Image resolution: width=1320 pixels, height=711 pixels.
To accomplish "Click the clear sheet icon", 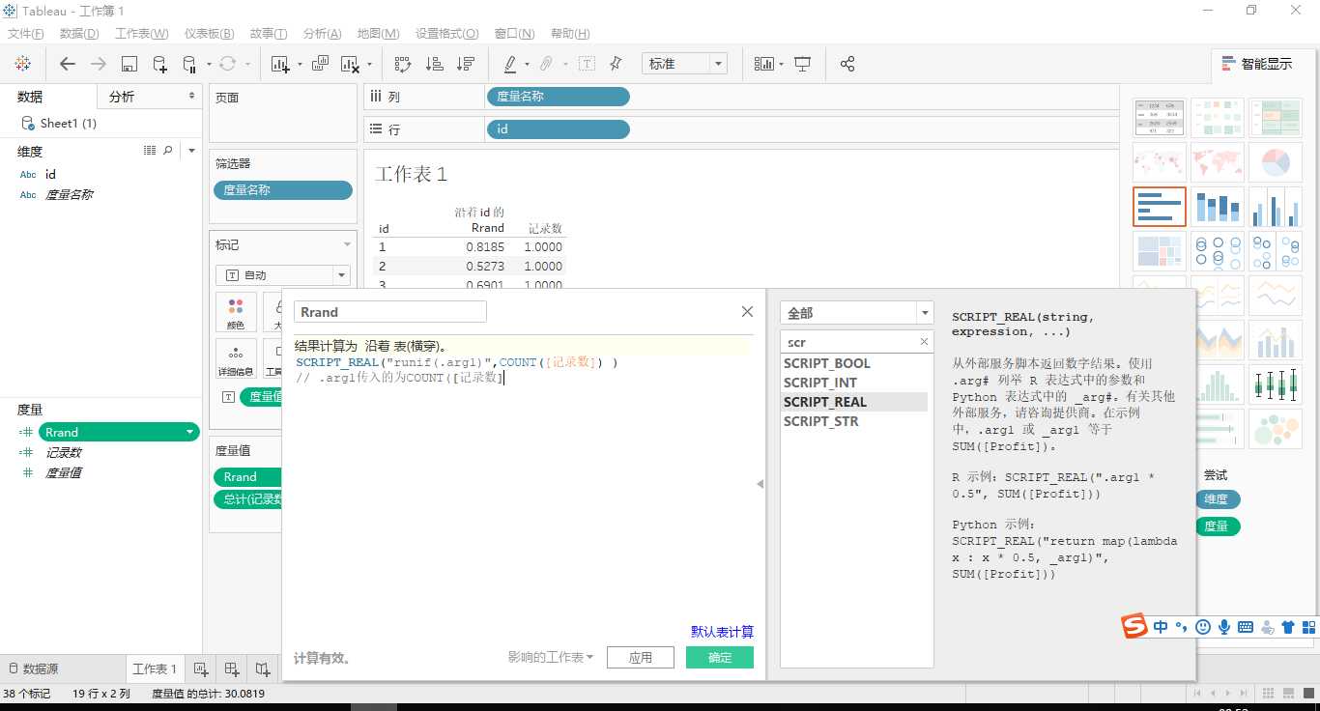I will (350, 64).
